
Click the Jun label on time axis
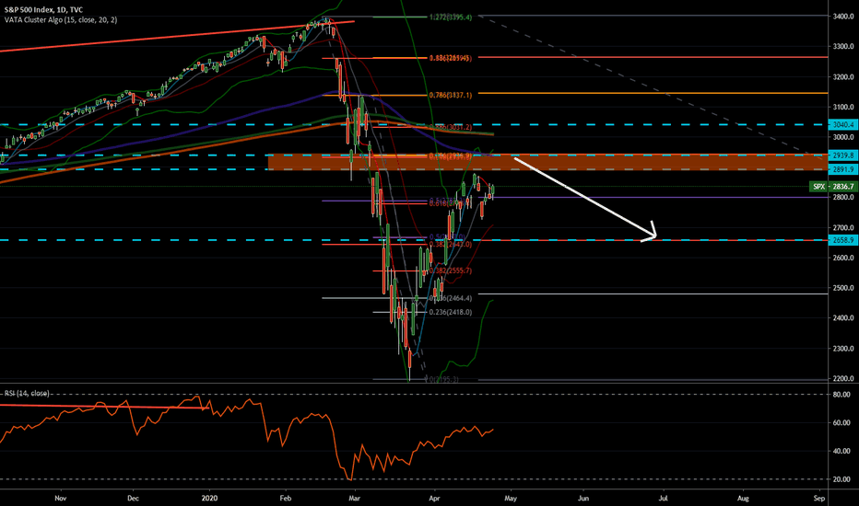point(583,499)
